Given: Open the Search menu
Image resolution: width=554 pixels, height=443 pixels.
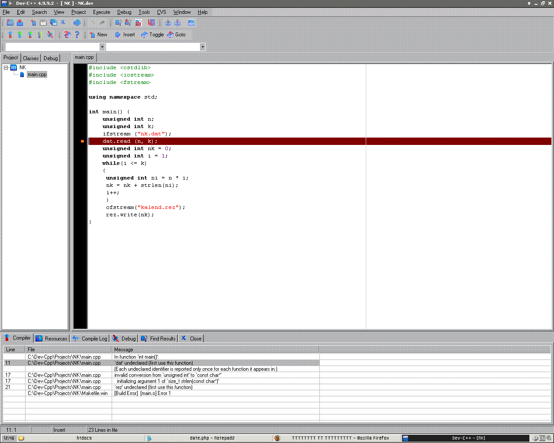Looking at the screenshot, I should (39, 12).
